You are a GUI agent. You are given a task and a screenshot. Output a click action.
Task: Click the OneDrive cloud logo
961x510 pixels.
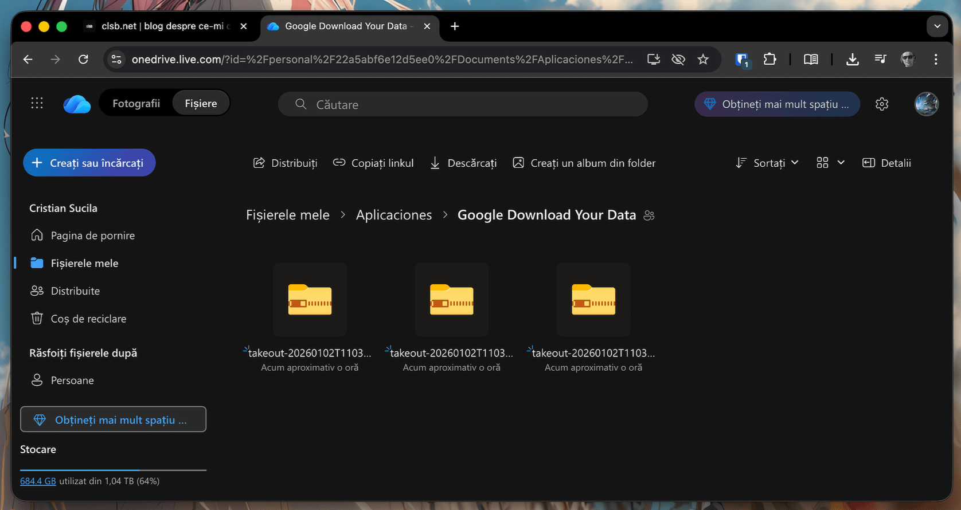(77, 104)
